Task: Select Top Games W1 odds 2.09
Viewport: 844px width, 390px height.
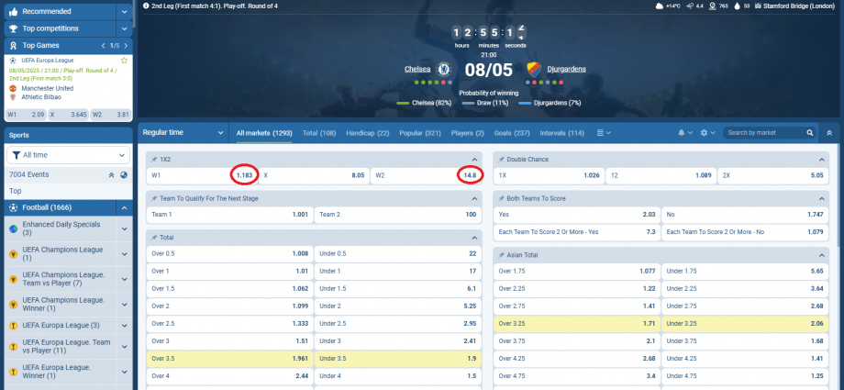Action: pos(26,115)
